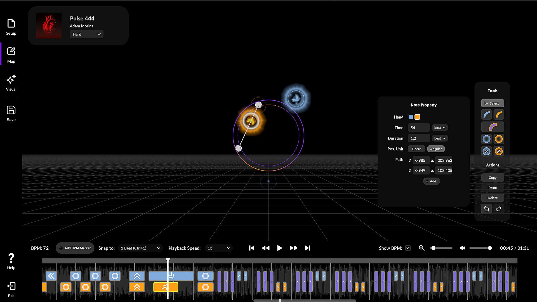
Task: Pick the dual-color purple arc tool
Action: click(x=493, y=127)
